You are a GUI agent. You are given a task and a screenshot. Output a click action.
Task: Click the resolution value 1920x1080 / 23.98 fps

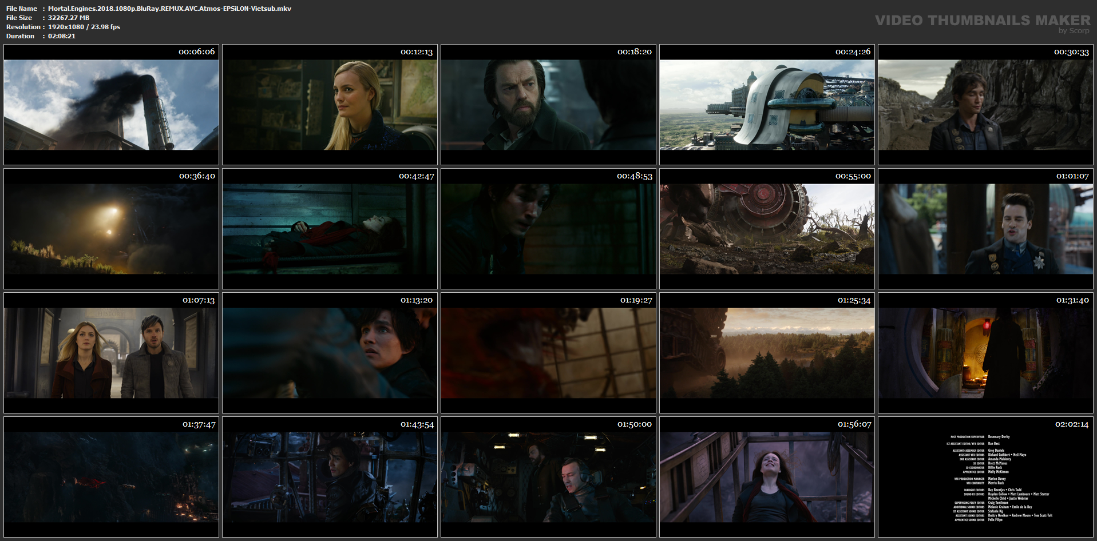coord(84,27)
